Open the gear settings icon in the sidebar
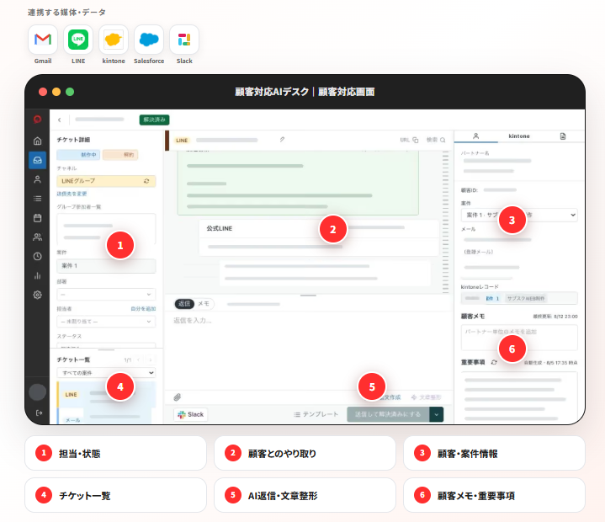This screenshot has height=522, width=605. [x=37, y=295]
